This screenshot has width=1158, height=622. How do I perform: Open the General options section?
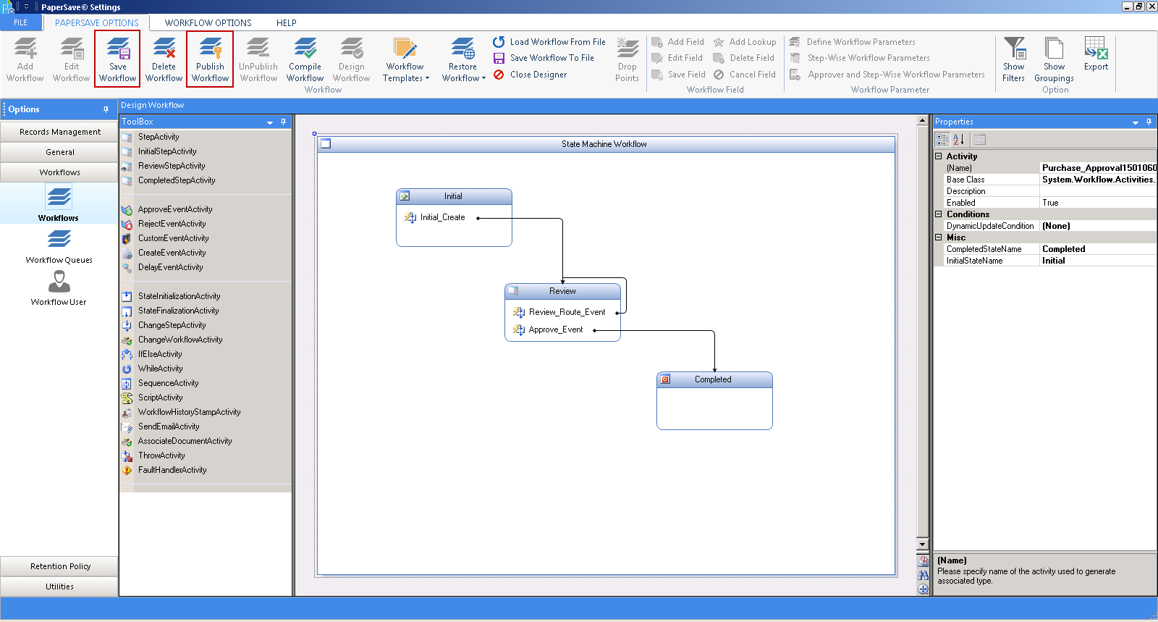click(59, 152)
